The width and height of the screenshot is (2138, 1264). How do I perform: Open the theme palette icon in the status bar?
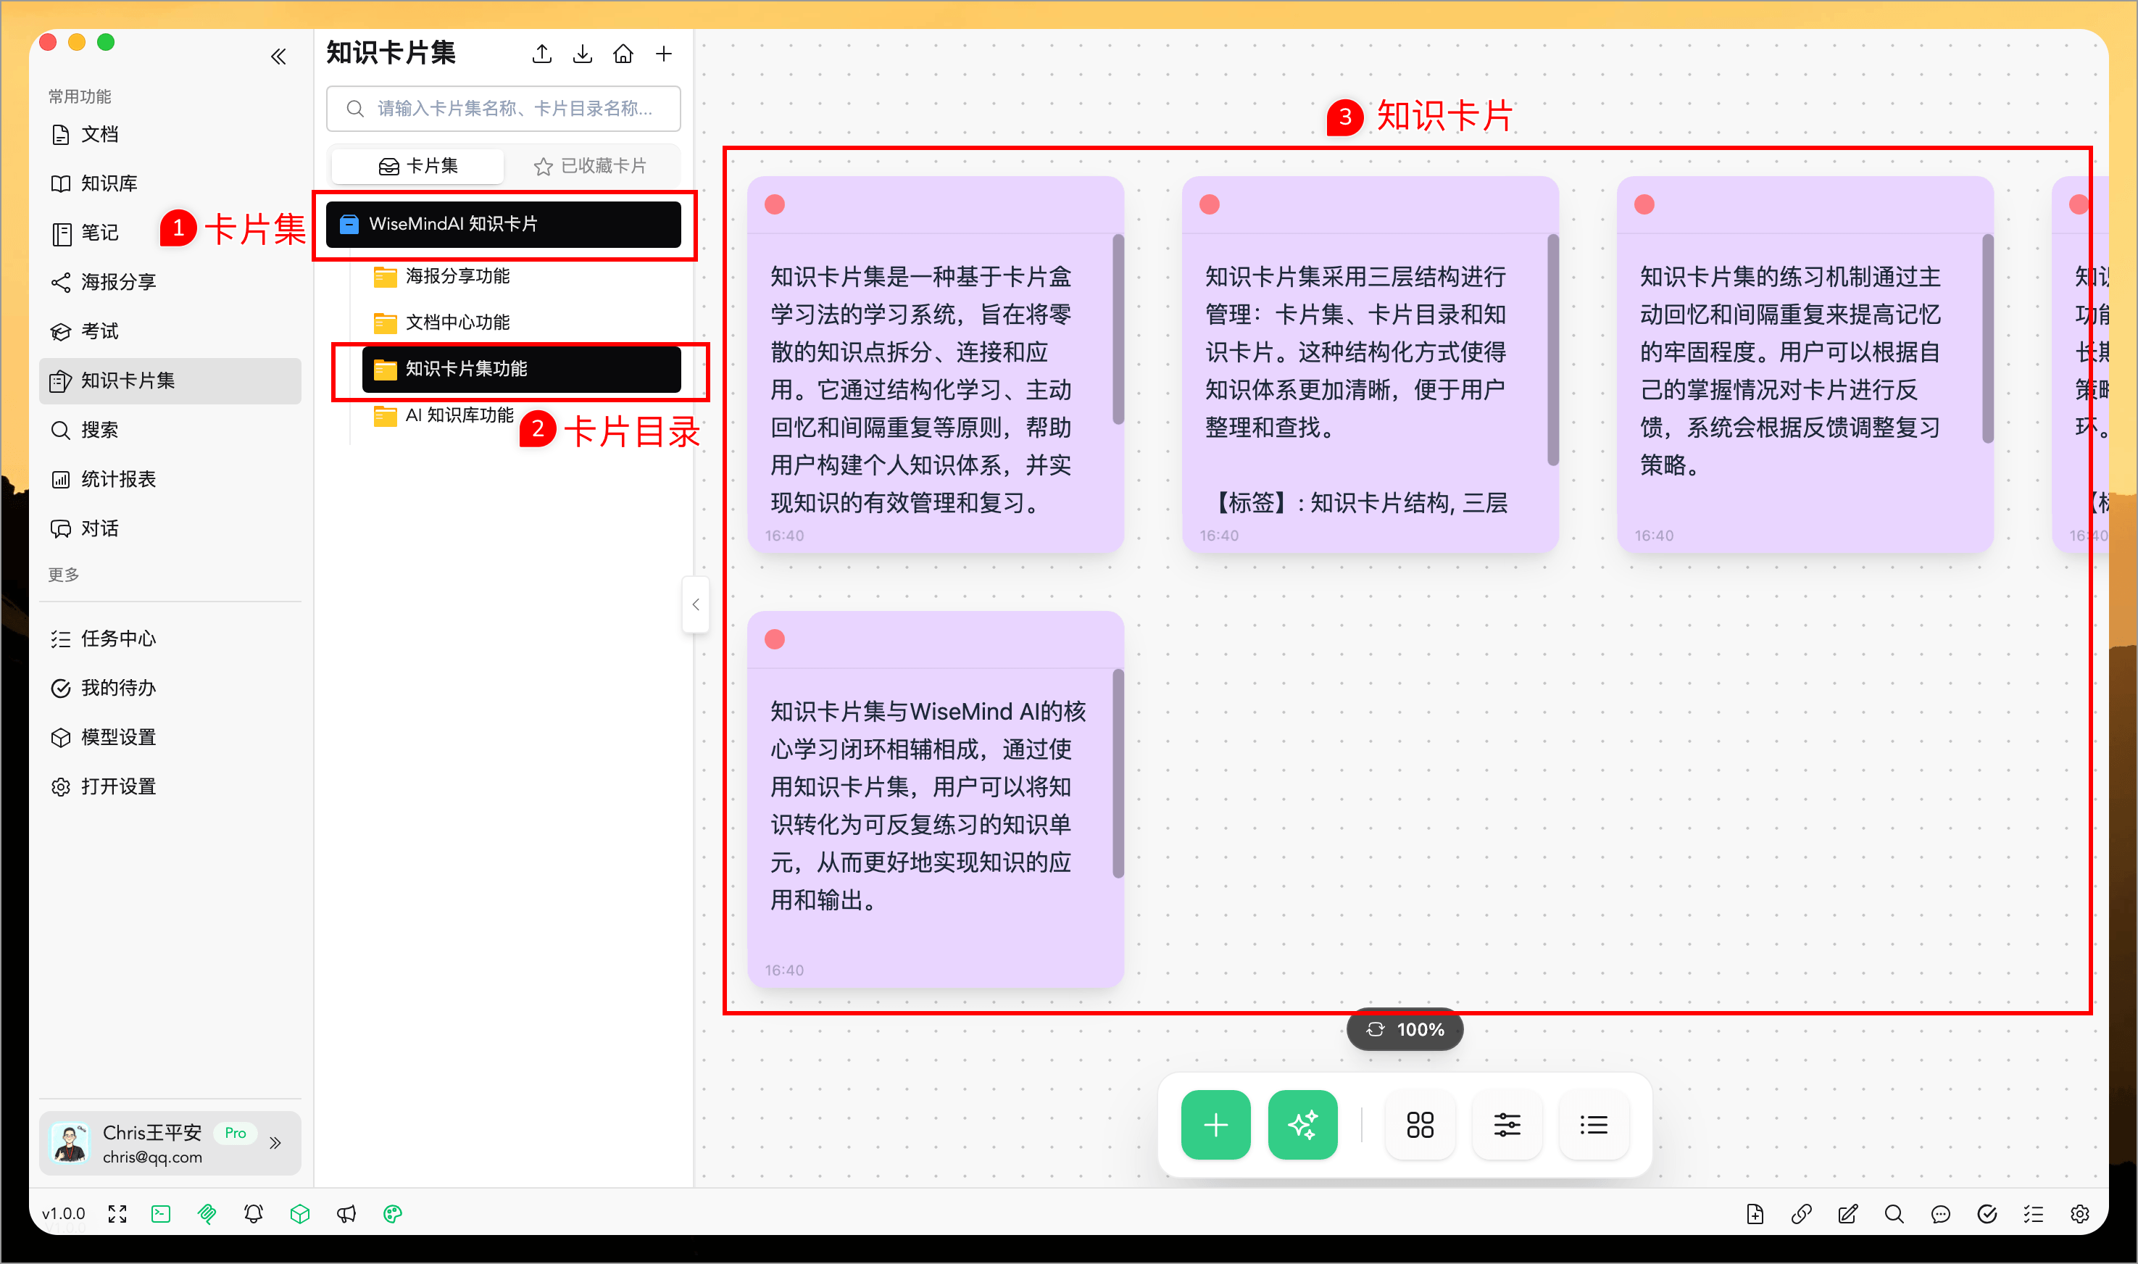coord(393,1214)
